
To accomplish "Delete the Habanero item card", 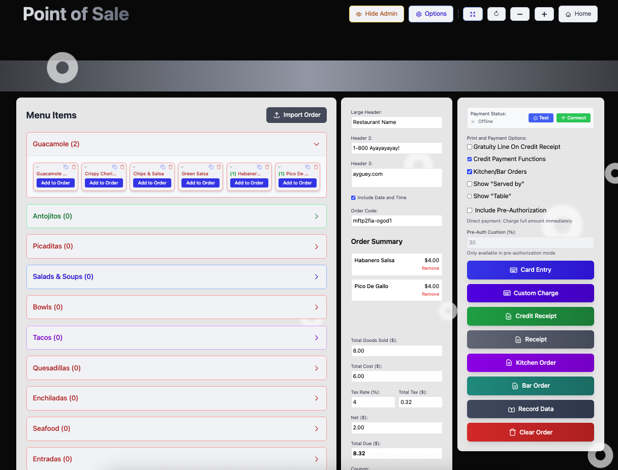I will tap(267, 167).
